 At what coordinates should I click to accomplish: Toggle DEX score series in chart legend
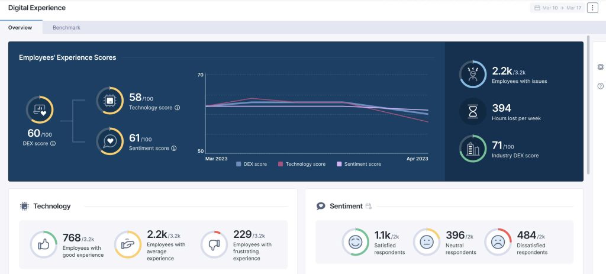[x=252, y=164]
